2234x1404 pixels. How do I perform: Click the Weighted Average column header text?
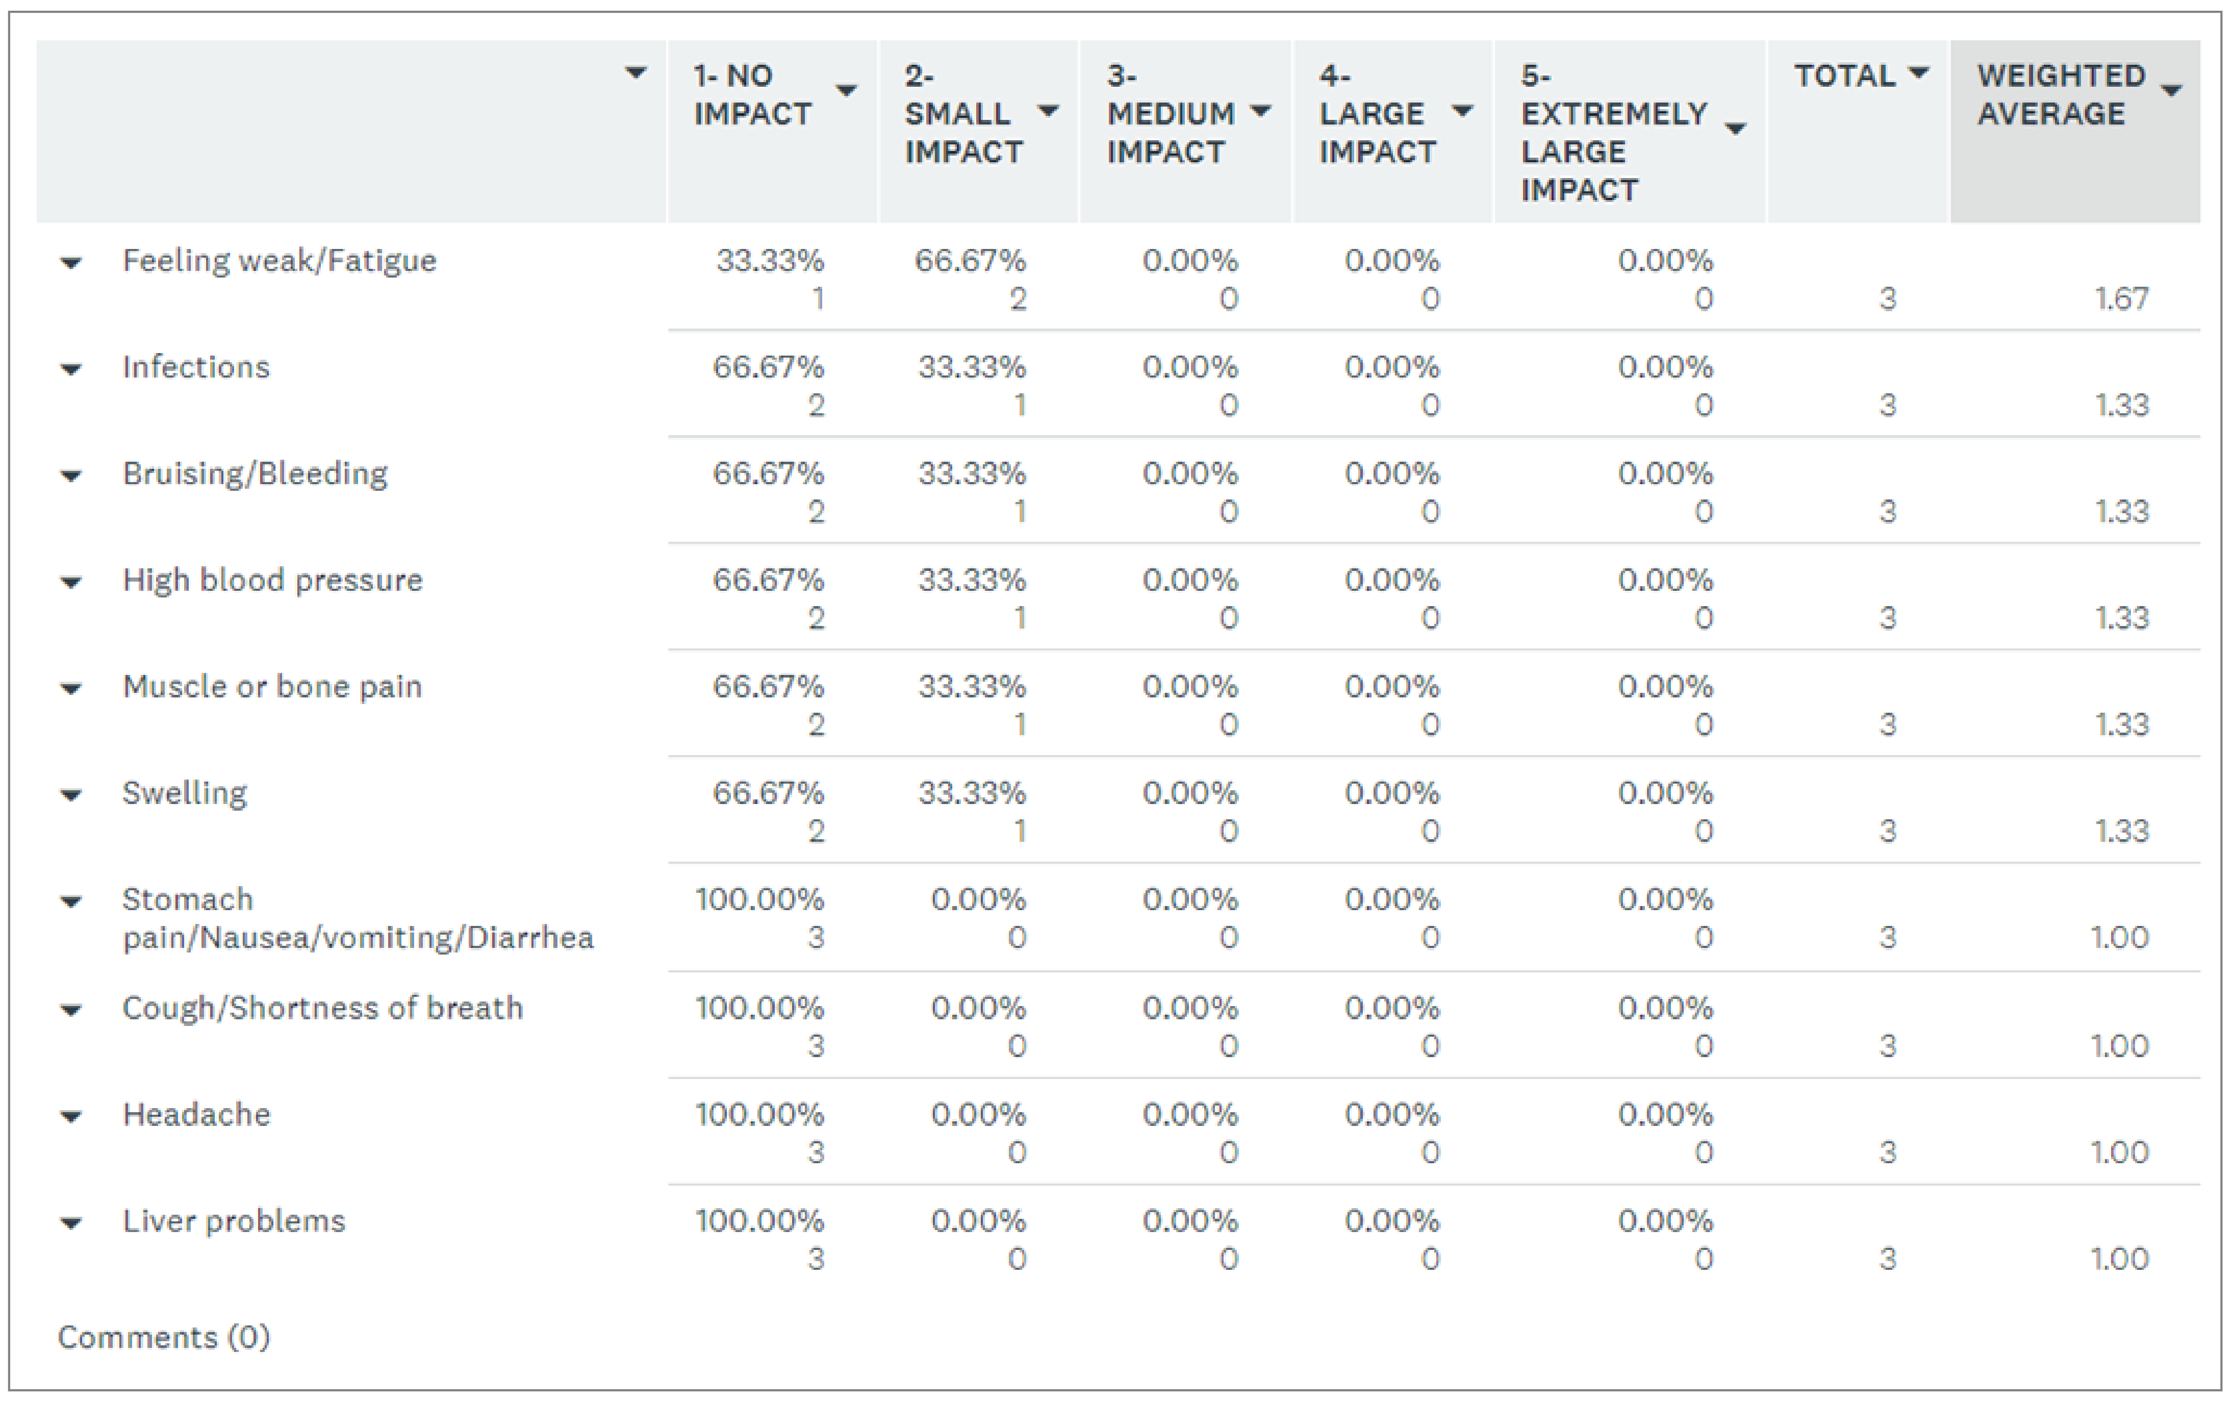coord(2060,94)
